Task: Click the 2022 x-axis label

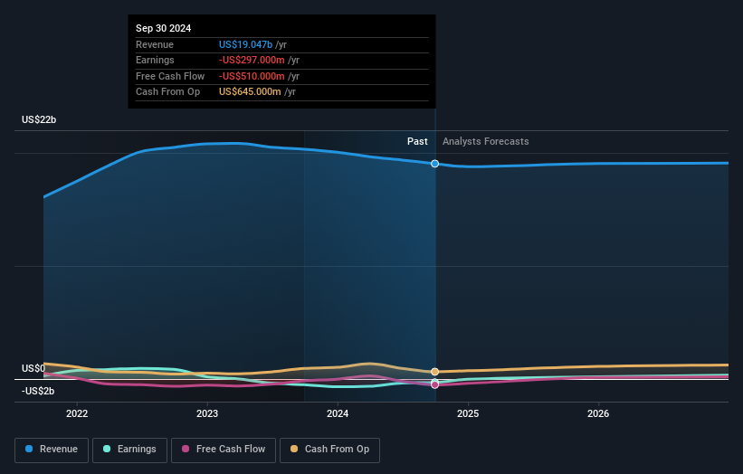Action: [x=77, y=413]
